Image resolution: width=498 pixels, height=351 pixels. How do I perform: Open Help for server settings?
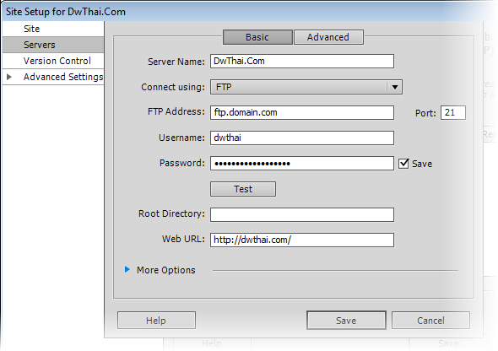[156, 321]
